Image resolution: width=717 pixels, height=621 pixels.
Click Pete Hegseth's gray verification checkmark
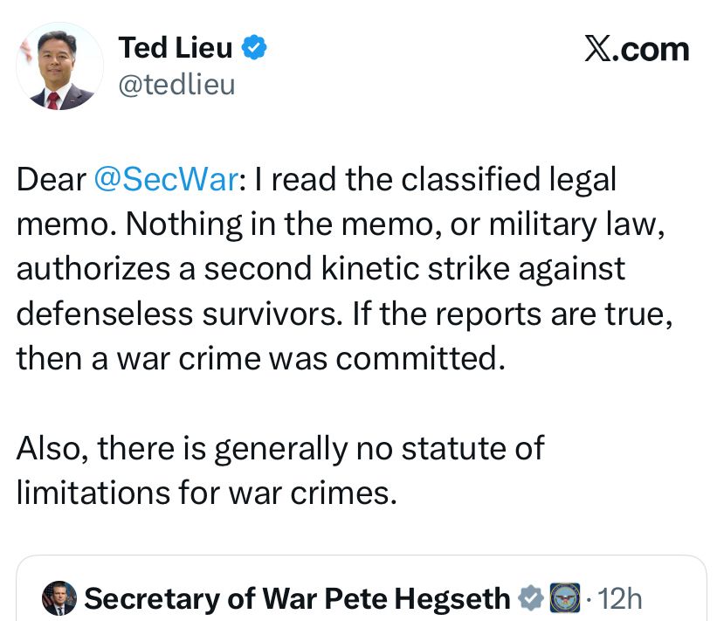pyautogui.click(x=531, y=599)
